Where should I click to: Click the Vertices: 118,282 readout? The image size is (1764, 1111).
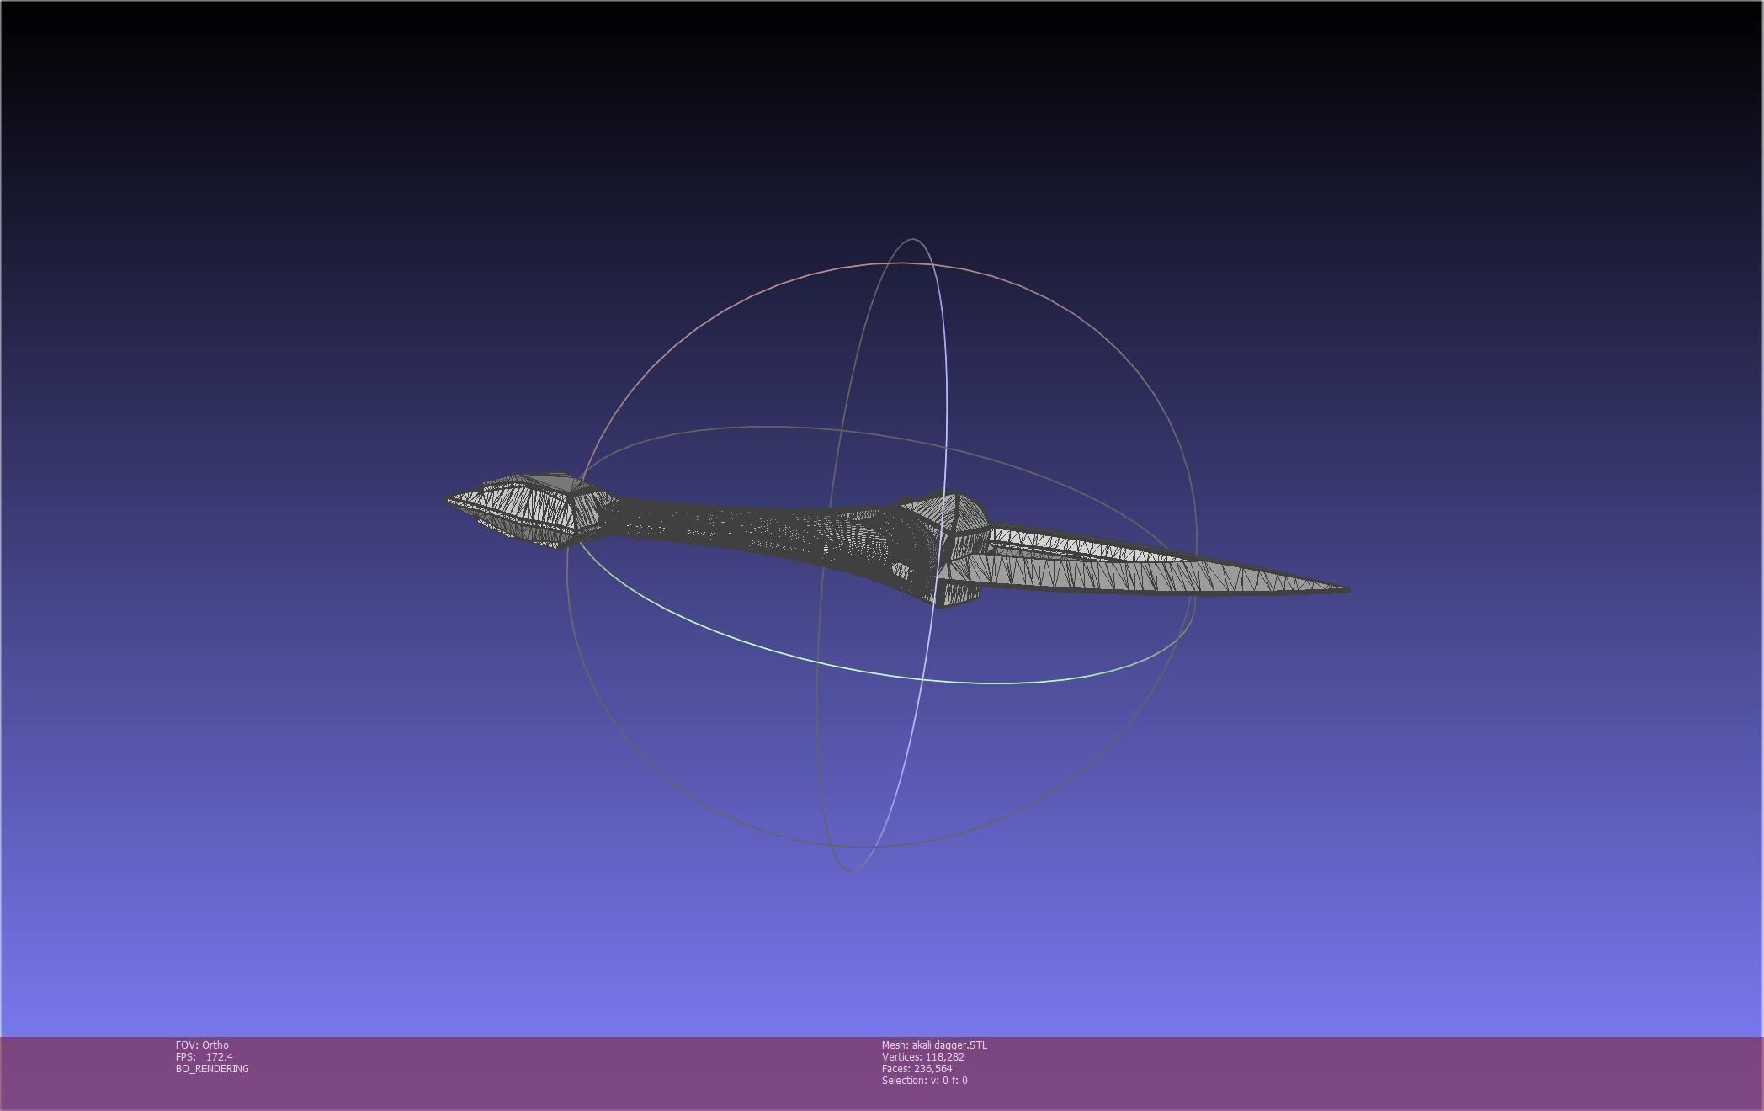coord(922,1056)
